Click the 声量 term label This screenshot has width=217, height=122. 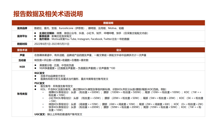tap(22, 55)
